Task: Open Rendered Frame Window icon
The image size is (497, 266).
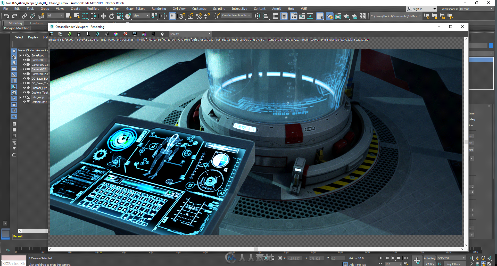Action: click(x=338, y=16)
